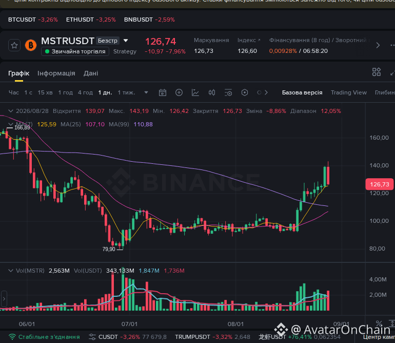Open the technical indicators chart icon
Screen dimensions: 395x343
(195, 92)
